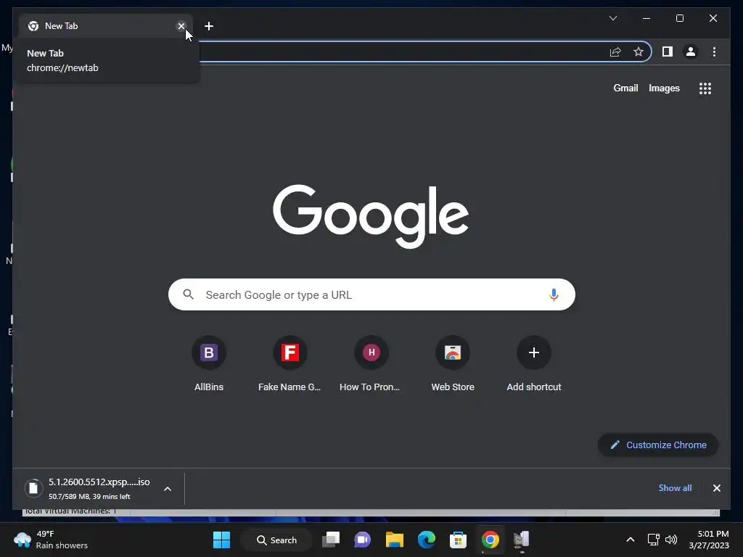Open How To Pron... shortcut
The height and width of the screenshot is (557, 743).
click(x=371, y=364)
